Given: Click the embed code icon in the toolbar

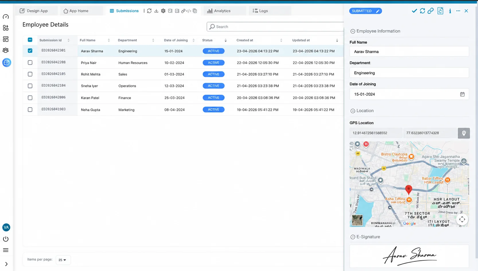Looking at the screenshot, I should click(189, 11).
